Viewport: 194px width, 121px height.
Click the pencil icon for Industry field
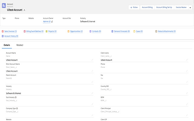(92, 93)
